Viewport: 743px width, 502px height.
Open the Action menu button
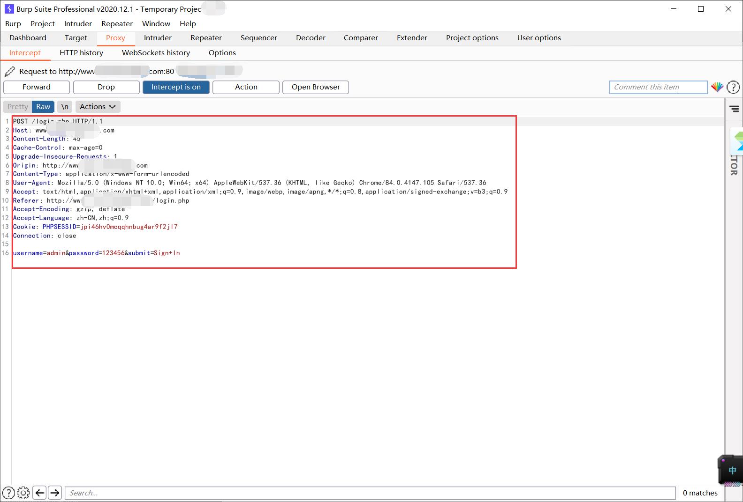[246, 87]
